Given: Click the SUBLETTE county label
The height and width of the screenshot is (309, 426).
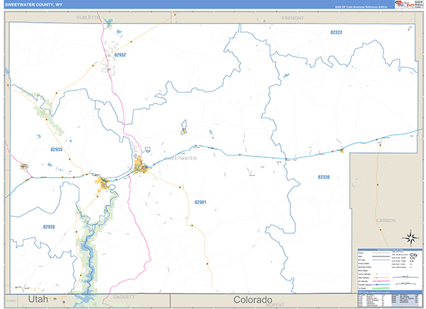Looking at the screenshot, I should pyautogui.click(x=88, y=17).
